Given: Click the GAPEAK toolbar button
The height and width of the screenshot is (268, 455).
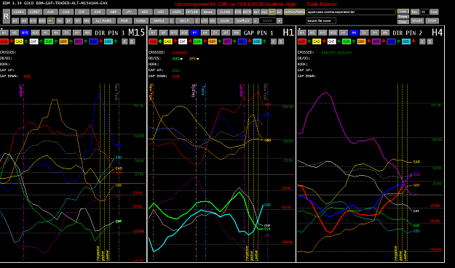Looking at the screenshot, I should pos(242,21).
